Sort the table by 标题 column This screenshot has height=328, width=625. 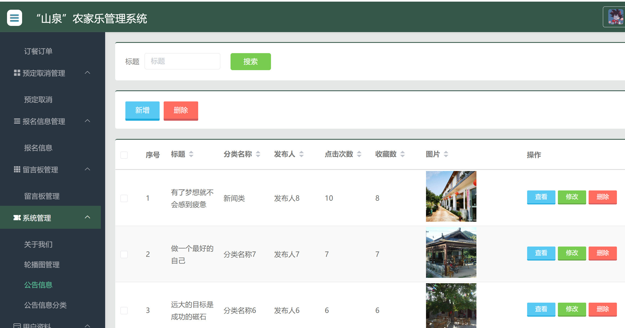coord(191,154)
